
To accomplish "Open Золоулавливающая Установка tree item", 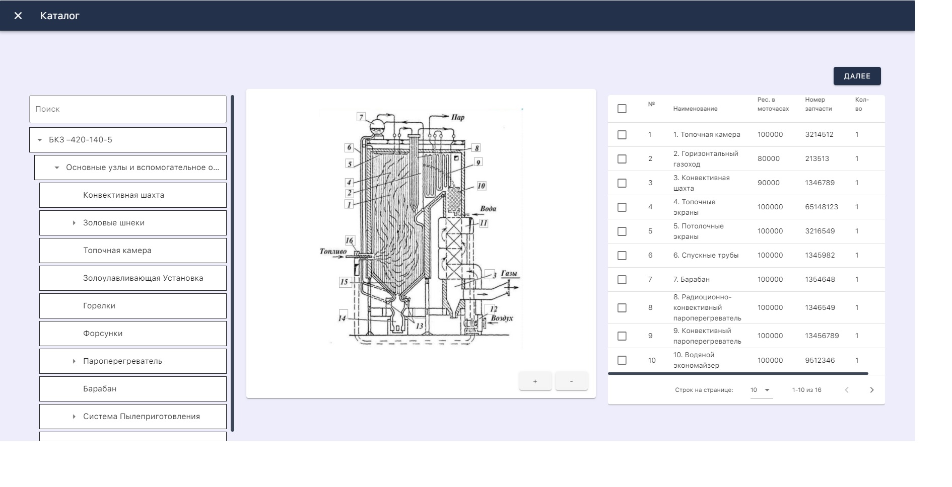I will [133, 278].
